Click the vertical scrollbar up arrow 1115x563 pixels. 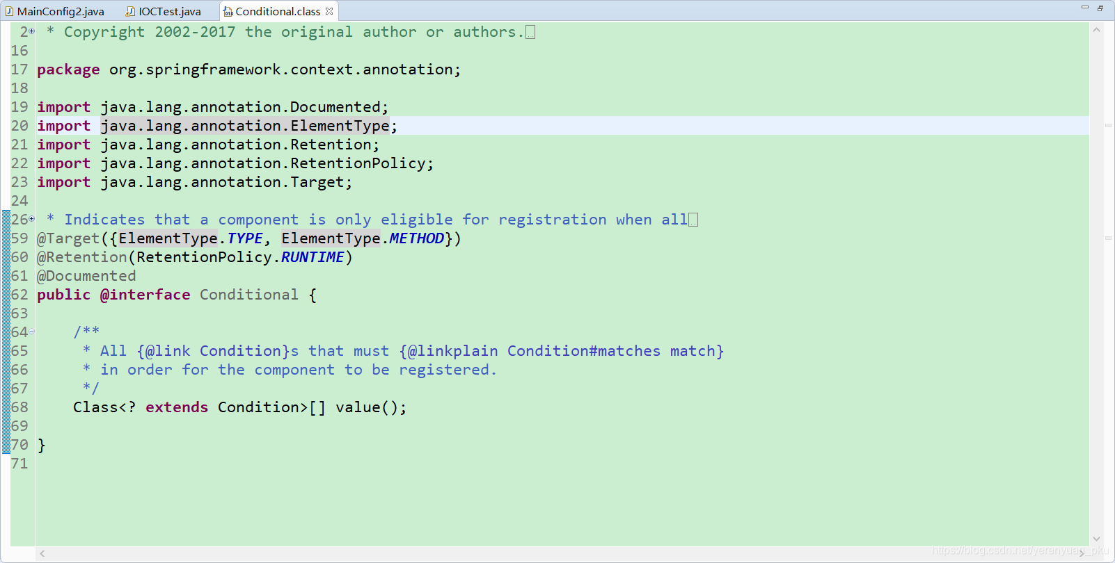pos(1096,30)
